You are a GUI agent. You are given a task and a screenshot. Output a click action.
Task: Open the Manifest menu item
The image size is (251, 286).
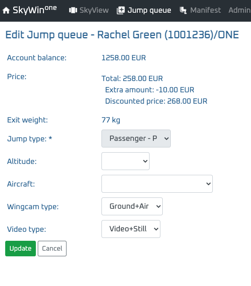[x=200, y=10]
